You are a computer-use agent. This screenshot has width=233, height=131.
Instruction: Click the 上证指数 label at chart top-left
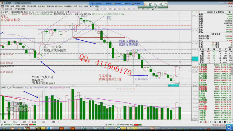point(5,12)
